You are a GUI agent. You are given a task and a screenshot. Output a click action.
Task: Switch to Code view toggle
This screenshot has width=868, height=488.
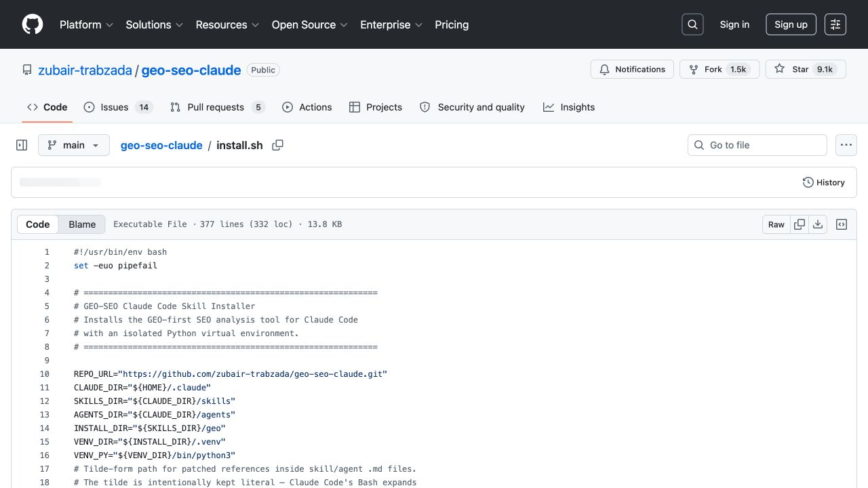coord(38,224)
